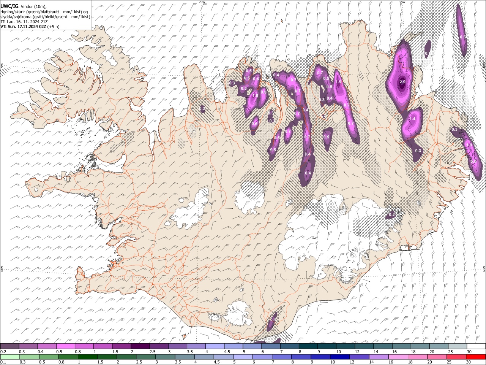Select the pale green 0.1–0.3 swatch, lower scale
The width and height of the screenshot is (486, 365).
(10, 357)
